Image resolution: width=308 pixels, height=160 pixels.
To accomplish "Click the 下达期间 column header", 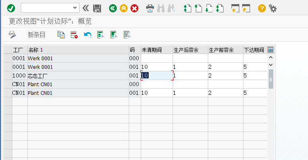I will pyautogui.click(x=255, y=50).
